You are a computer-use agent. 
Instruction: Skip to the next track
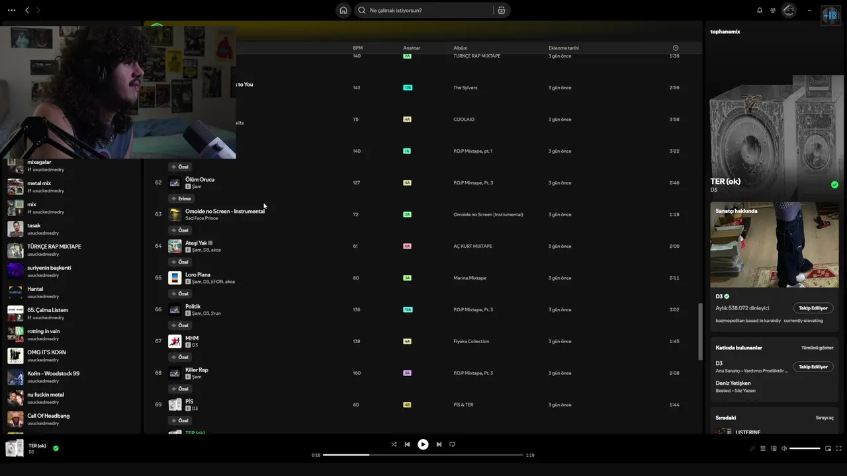(439, 444)
